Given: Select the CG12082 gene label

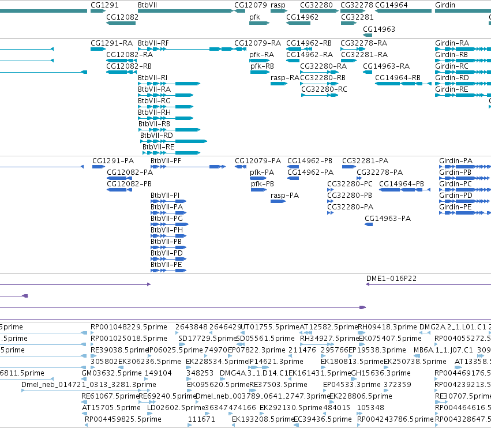Looking at the screenshot, I should pos(122,17).
